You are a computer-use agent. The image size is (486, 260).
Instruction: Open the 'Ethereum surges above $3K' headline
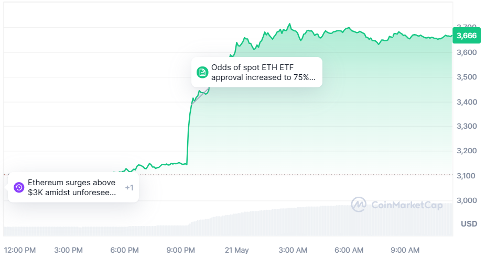pos(72,187)
